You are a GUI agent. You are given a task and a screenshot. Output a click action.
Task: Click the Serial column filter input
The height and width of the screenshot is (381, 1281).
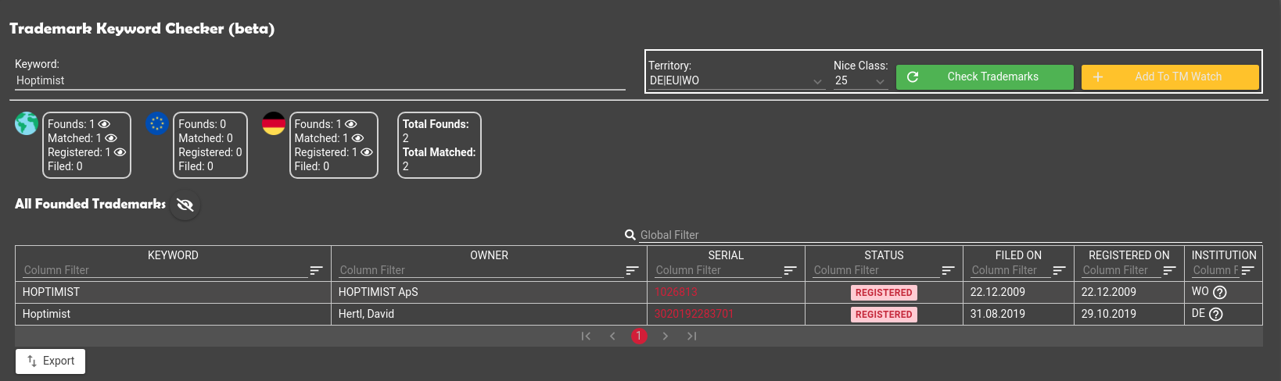(x=718, y=270)
